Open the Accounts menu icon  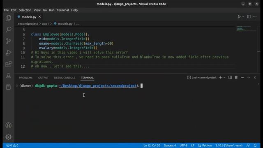point(8,125)
